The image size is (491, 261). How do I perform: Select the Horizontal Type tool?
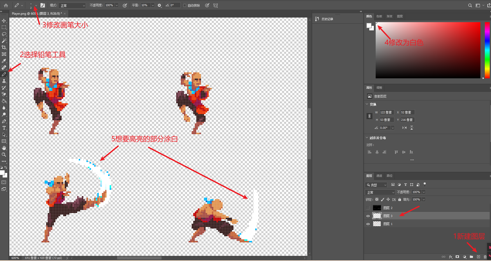[4, 128]
